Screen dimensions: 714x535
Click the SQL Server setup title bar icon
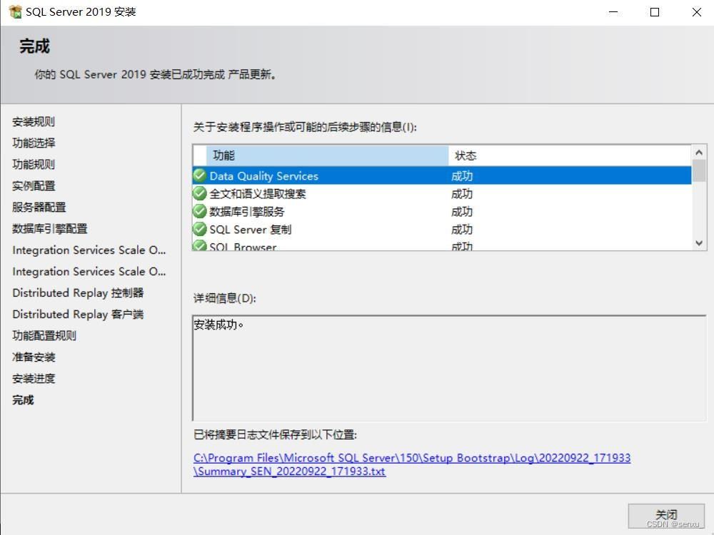[x=15, y=12]
